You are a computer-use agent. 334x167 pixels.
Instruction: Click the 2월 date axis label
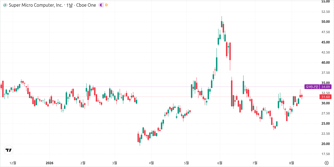(x=83, y=163)
